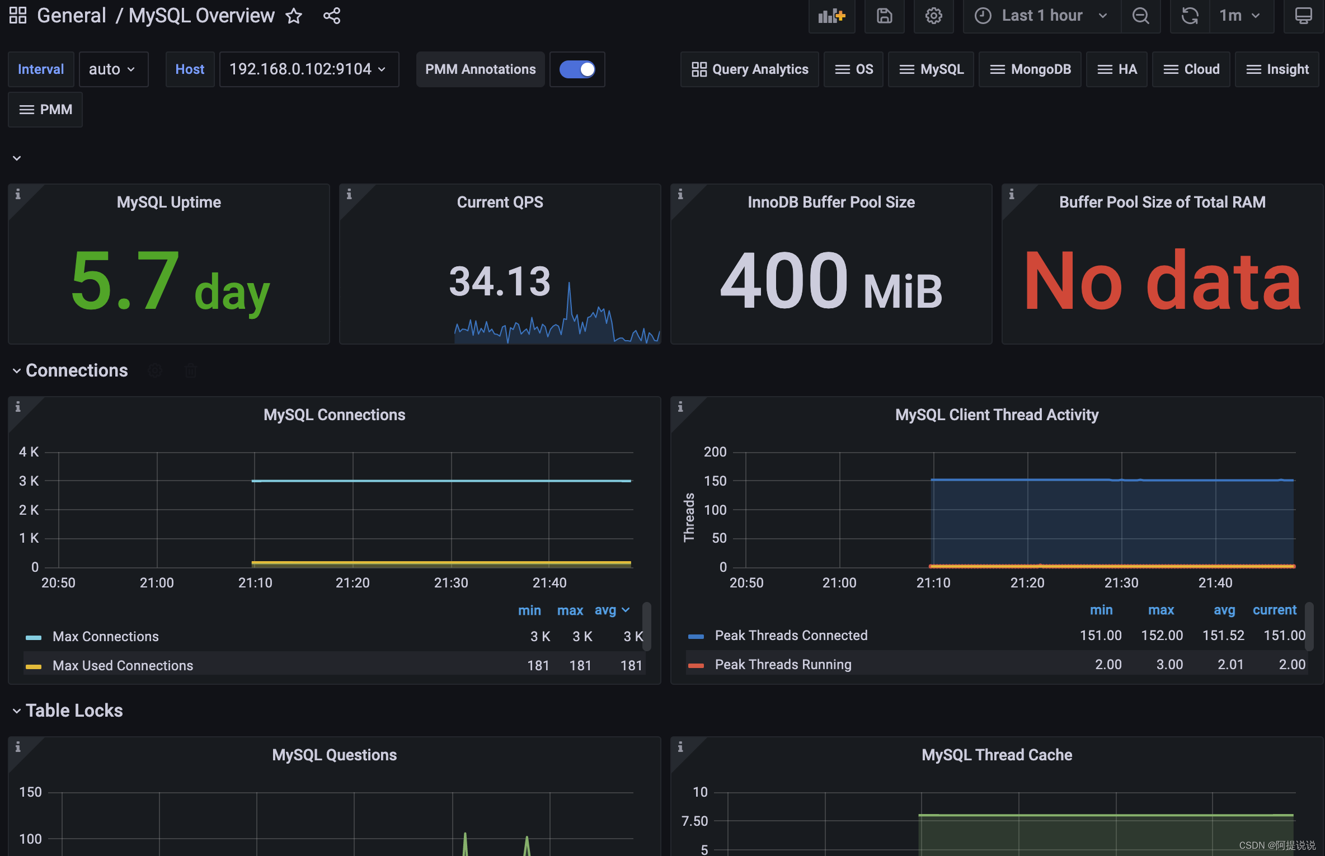The width and height of the screenshot is (1325, 856).
Task: Star the MySQL Overview dashboard
Action: [x=294, y=16]
